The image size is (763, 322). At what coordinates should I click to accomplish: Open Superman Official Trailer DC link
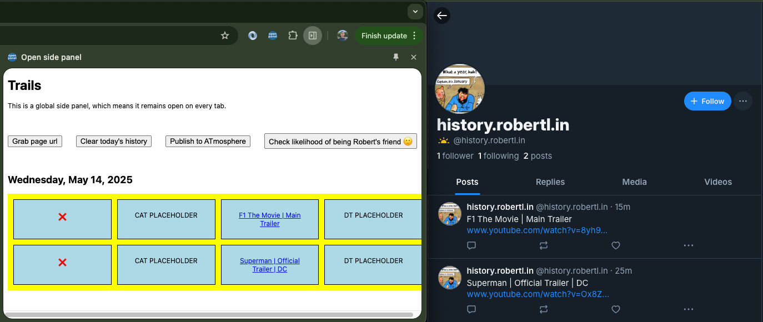click(x=270, y=265)
